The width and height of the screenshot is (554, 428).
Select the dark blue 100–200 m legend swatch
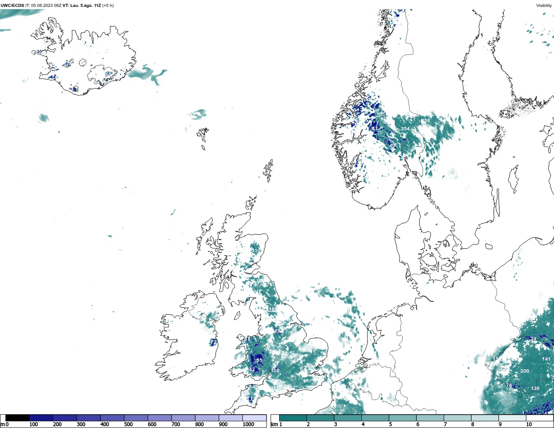41,418
